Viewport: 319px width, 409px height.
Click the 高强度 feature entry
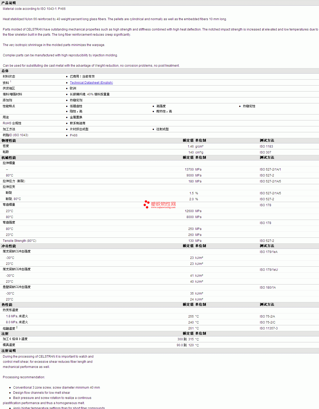click(x=161, y=106)
